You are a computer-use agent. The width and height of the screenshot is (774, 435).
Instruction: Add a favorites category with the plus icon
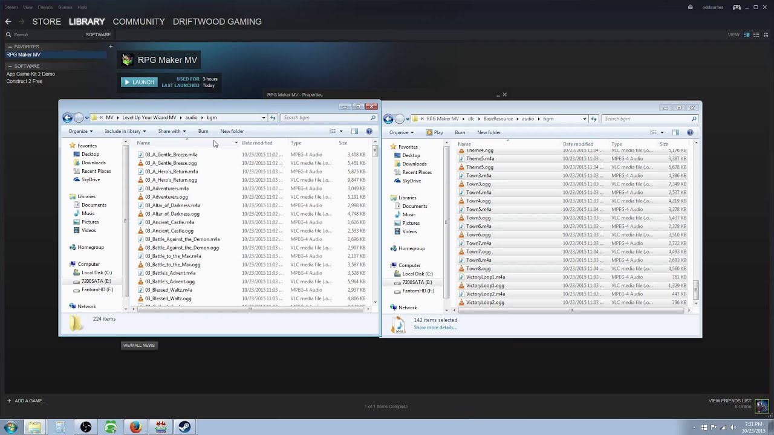coord(111,47)
